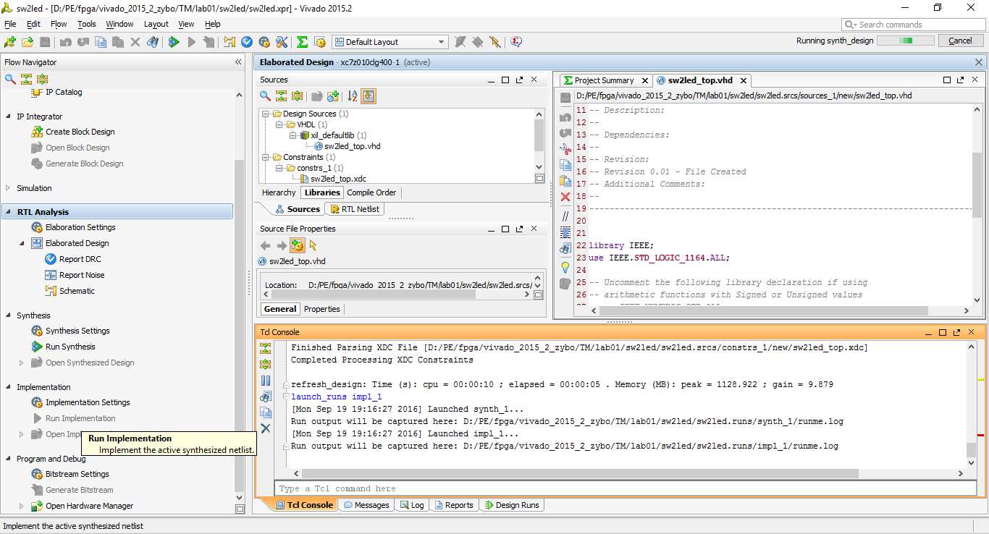This screenshot has height=534, width=989.
Task: Switch to the Messages tab
Action: [x=366, y=505]
